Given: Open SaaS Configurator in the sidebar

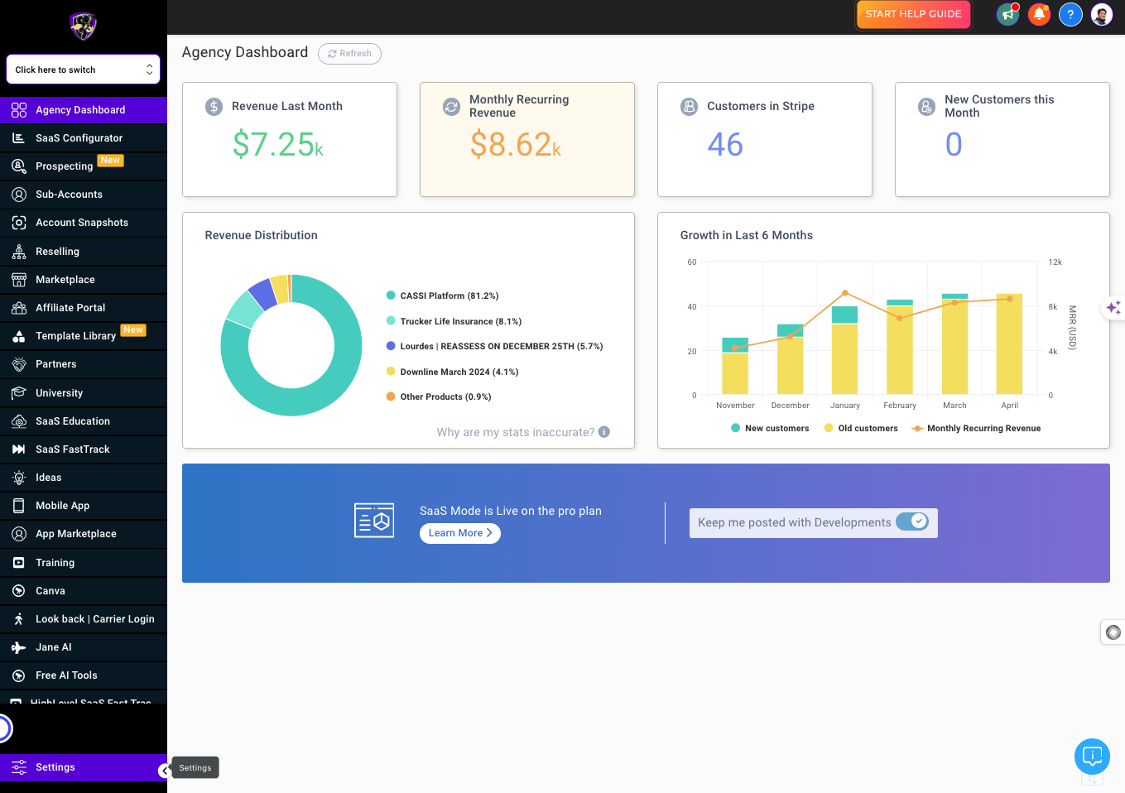Looking at the screenshot, I should pos(84,138).
